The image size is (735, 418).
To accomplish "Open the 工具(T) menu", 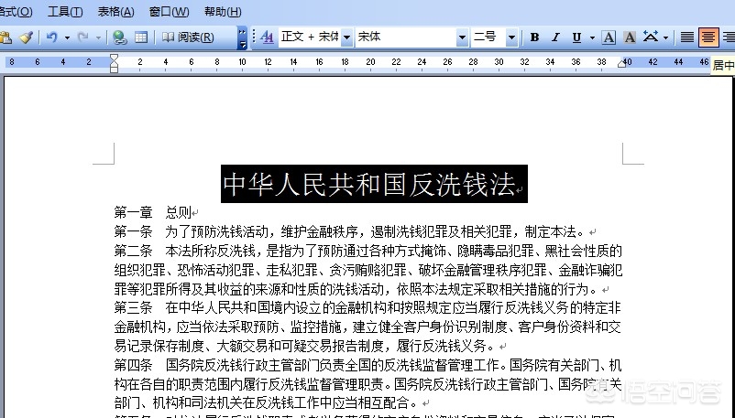I will (x=64, y=12).
